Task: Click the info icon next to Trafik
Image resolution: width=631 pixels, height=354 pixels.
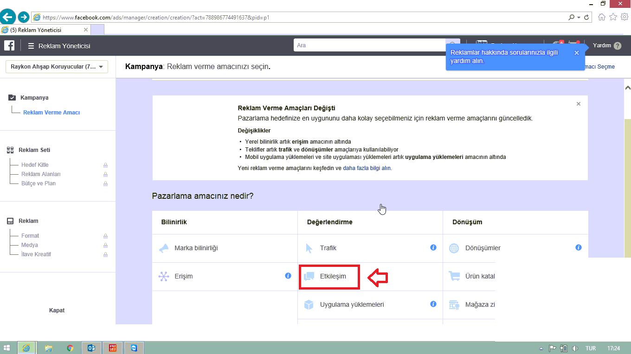Action: coord(433,247)
